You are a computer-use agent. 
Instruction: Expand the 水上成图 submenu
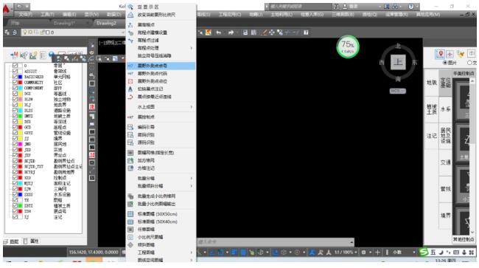(161, 107)
